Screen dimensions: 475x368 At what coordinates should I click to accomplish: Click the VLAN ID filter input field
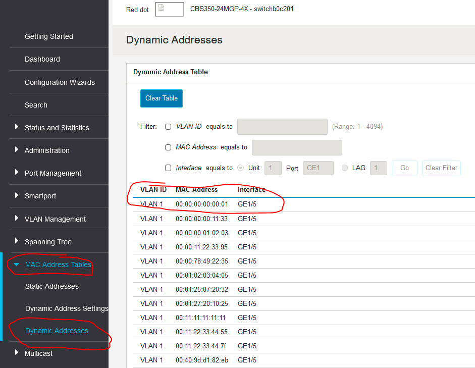click(x=282, y=126)
